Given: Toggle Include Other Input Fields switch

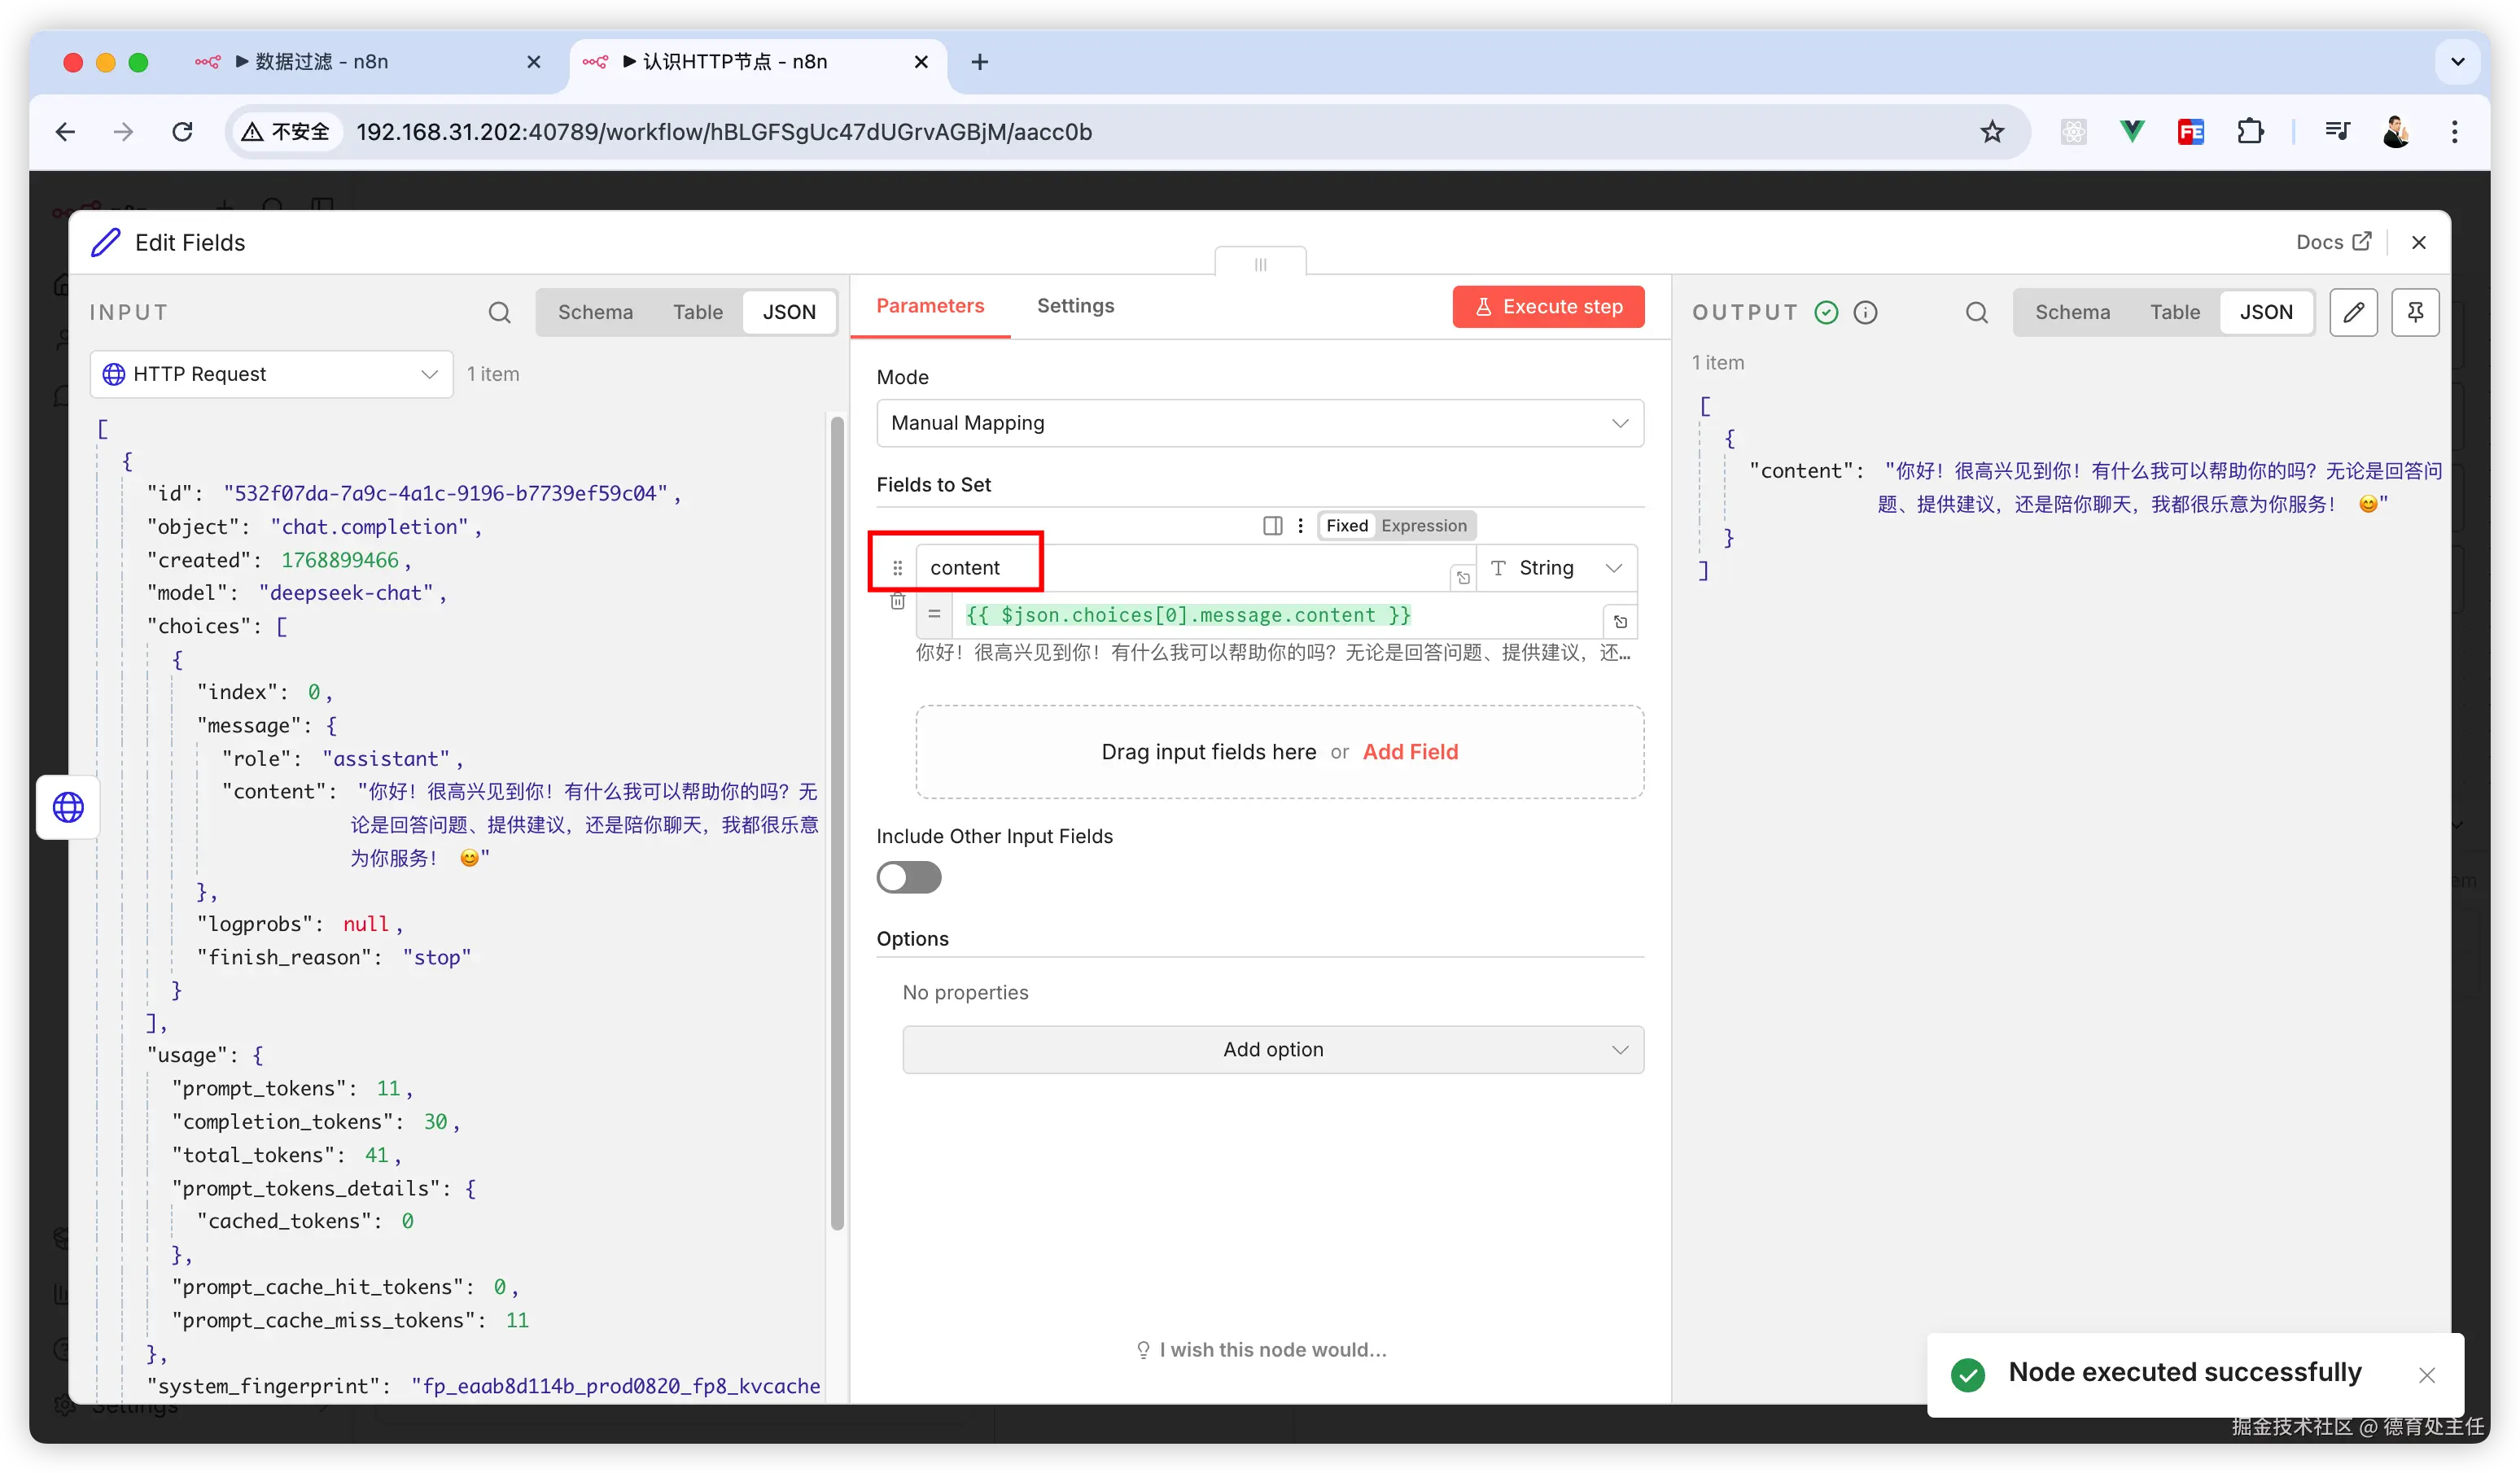Looking at the screenshot, I should click(x=908, y=877).
